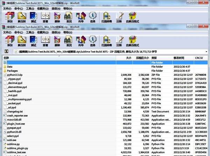Click Find binoculars icon in front WinRAR toolbar

click(x=69, y=41)
